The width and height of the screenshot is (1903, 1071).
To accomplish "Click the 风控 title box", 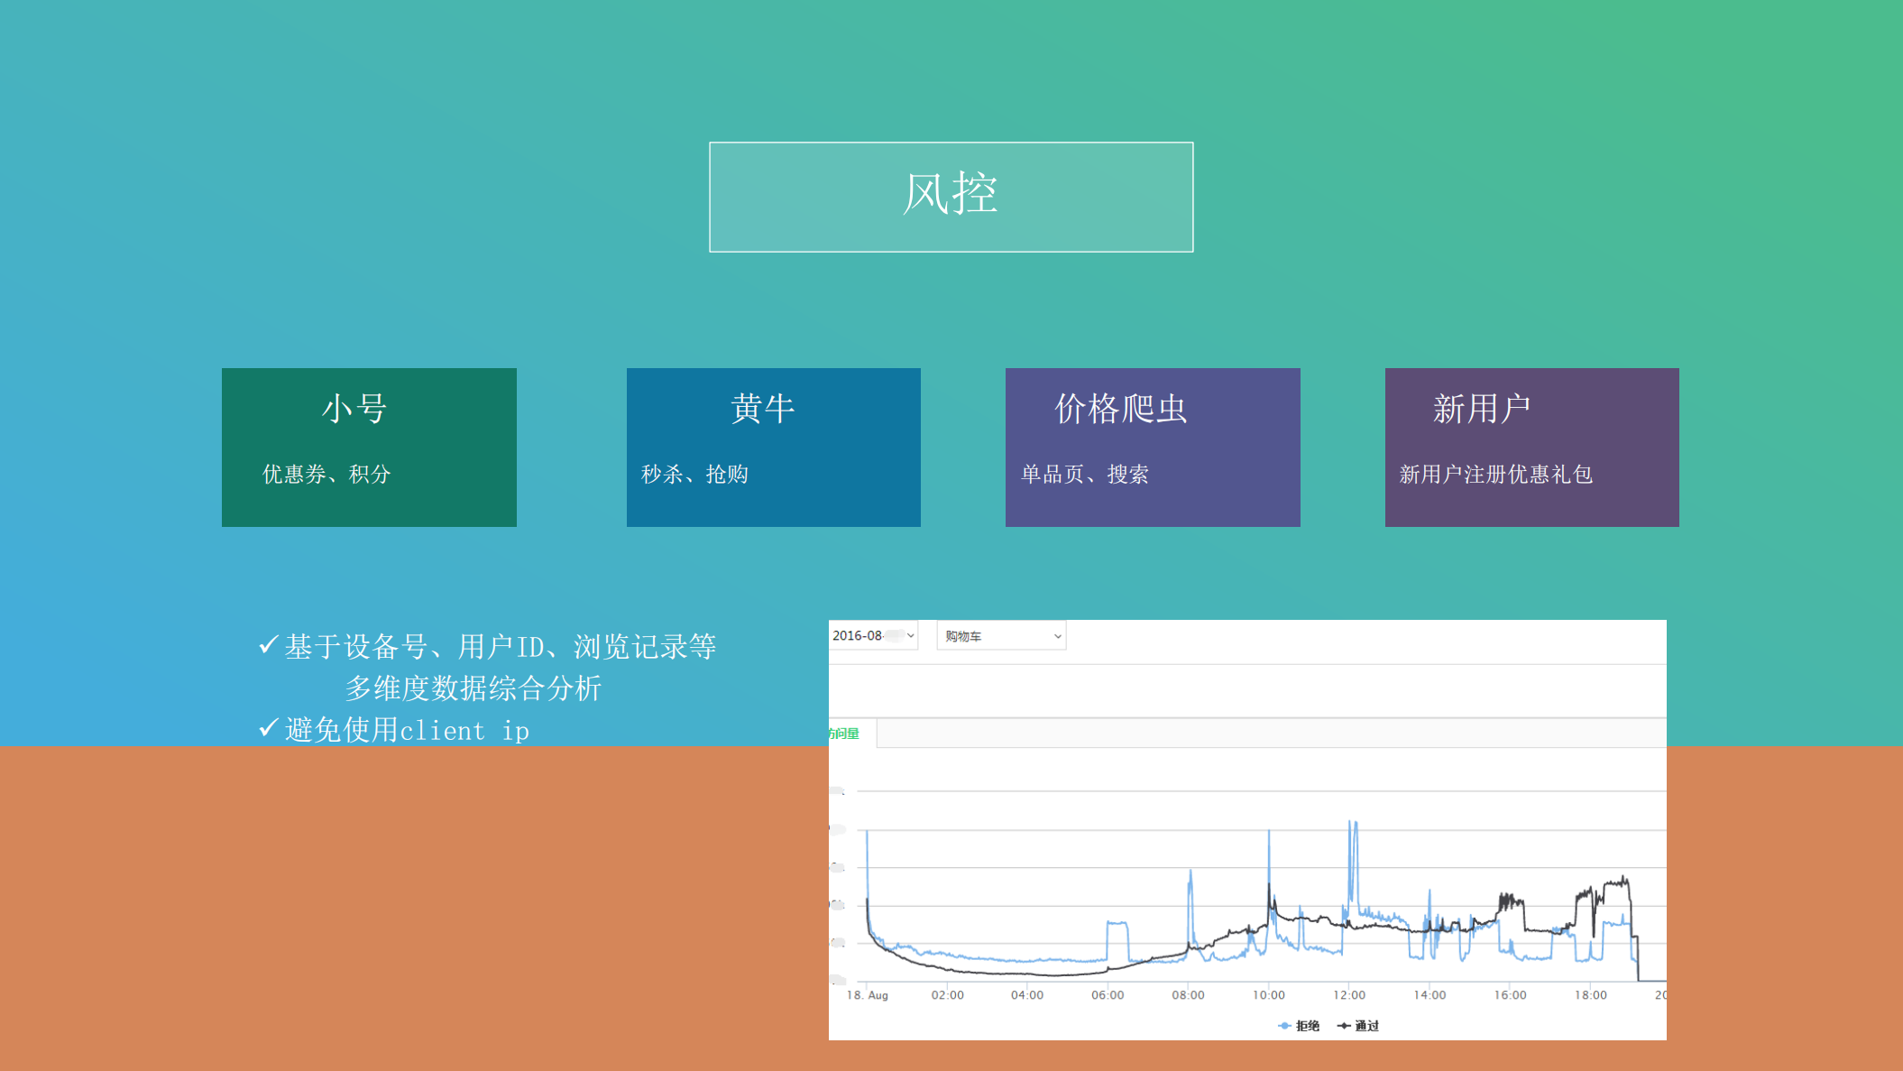I will [x=951, y=195].
